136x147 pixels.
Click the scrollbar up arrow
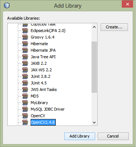pos(94,27)
